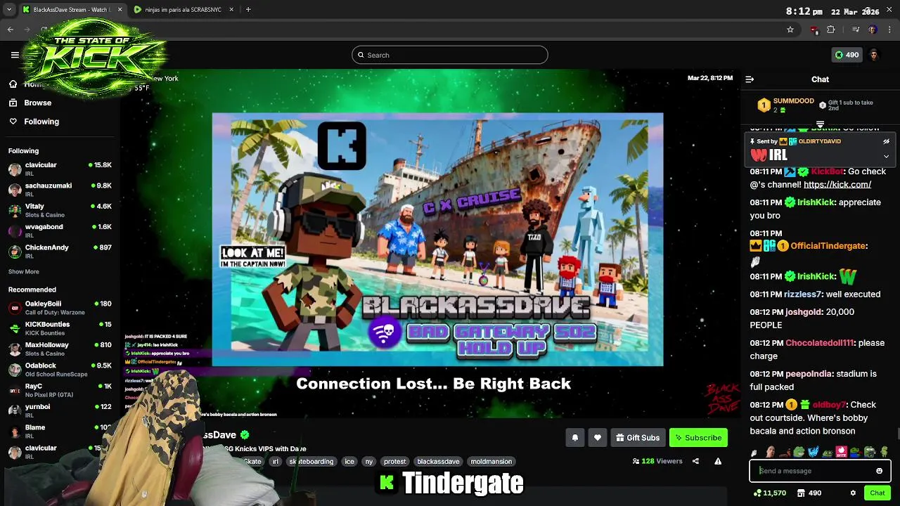Click the moldmansion stream tag
The image size is (900, 506).
pos(491,462)
